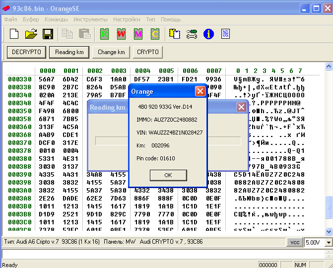333x268 pixels.
Task: Open a file with the folder icon
Action: (x=31, y=34)
